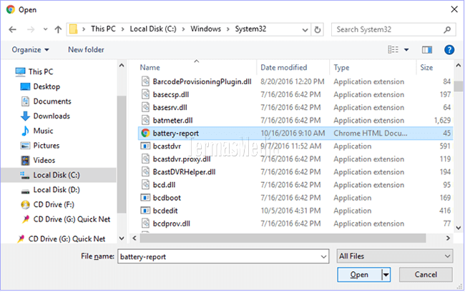465x292 pixels.
Task: Click the Cancel button
Action: tap(426, 275)
